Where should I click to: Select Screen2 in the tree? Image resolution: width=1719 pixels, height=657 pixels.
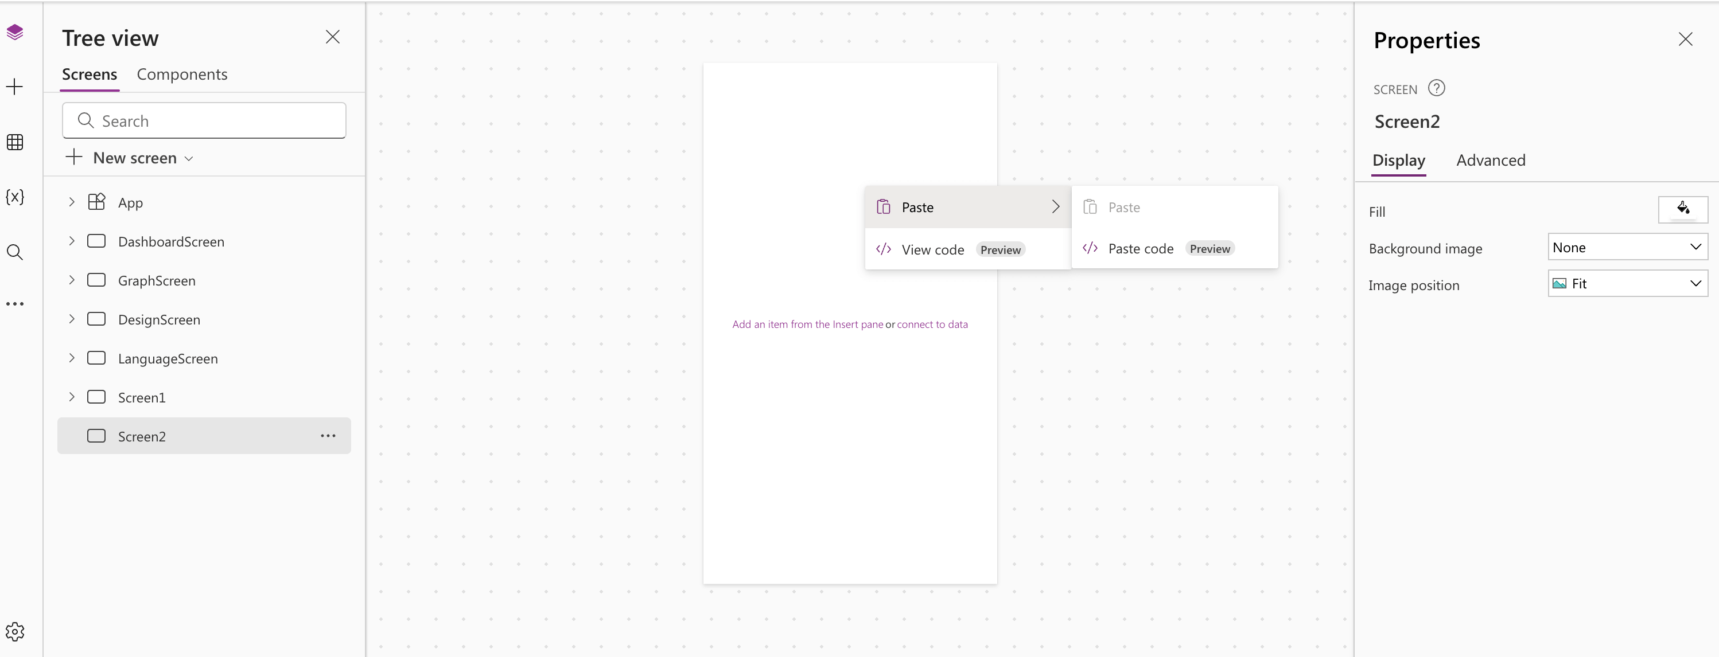click(204, 436)
